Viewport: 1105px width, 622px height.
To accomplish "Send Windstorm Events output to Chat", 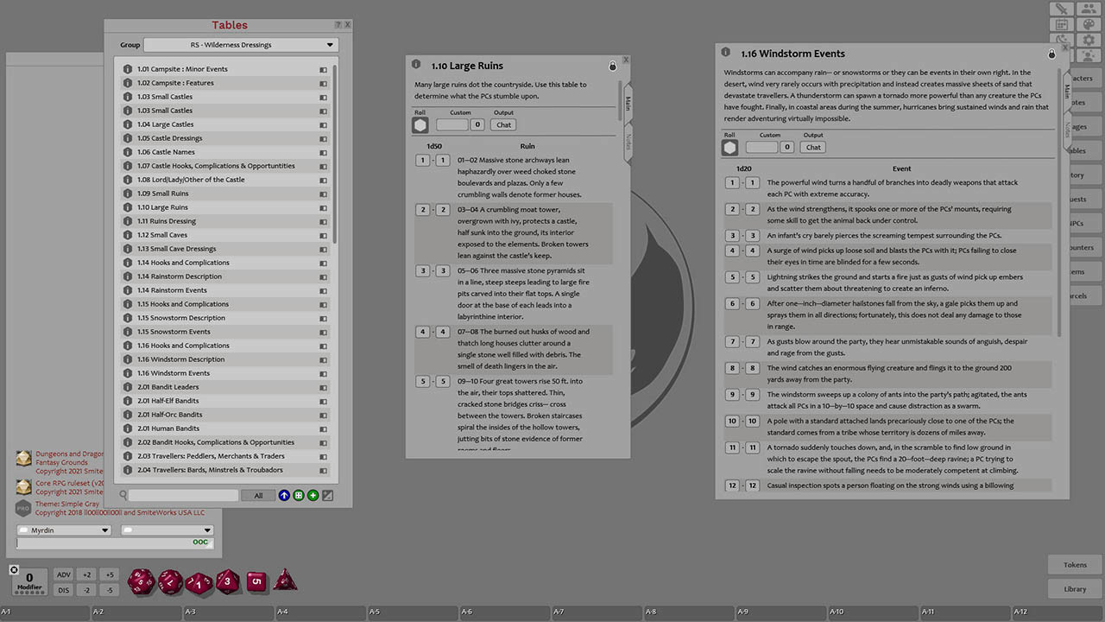I will click(811, 147).
